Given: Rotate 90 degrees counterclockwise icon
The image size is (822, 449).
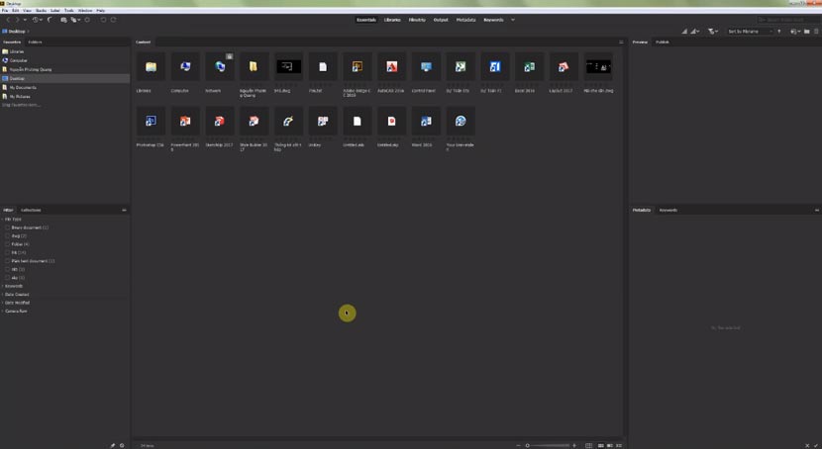Looking at the screenshot, I should click(x=103, y=20).
